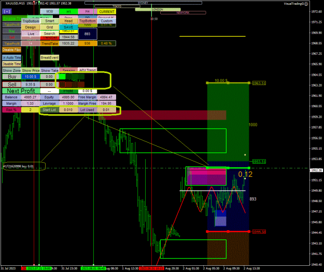324x272 pixels.
Task: Open the Design mode button
Action: point(31,27)
